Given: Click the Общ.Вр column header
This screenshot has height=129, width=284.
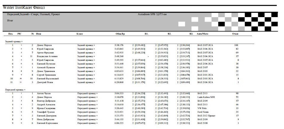Looking at the screenshot, I should pyautogui.click(x=120, y=34).
